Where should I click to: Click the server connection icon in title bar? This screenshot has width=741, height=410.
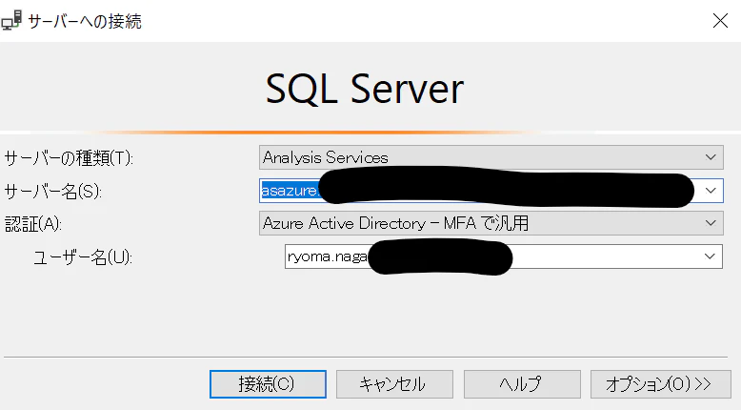click(11, 21)
